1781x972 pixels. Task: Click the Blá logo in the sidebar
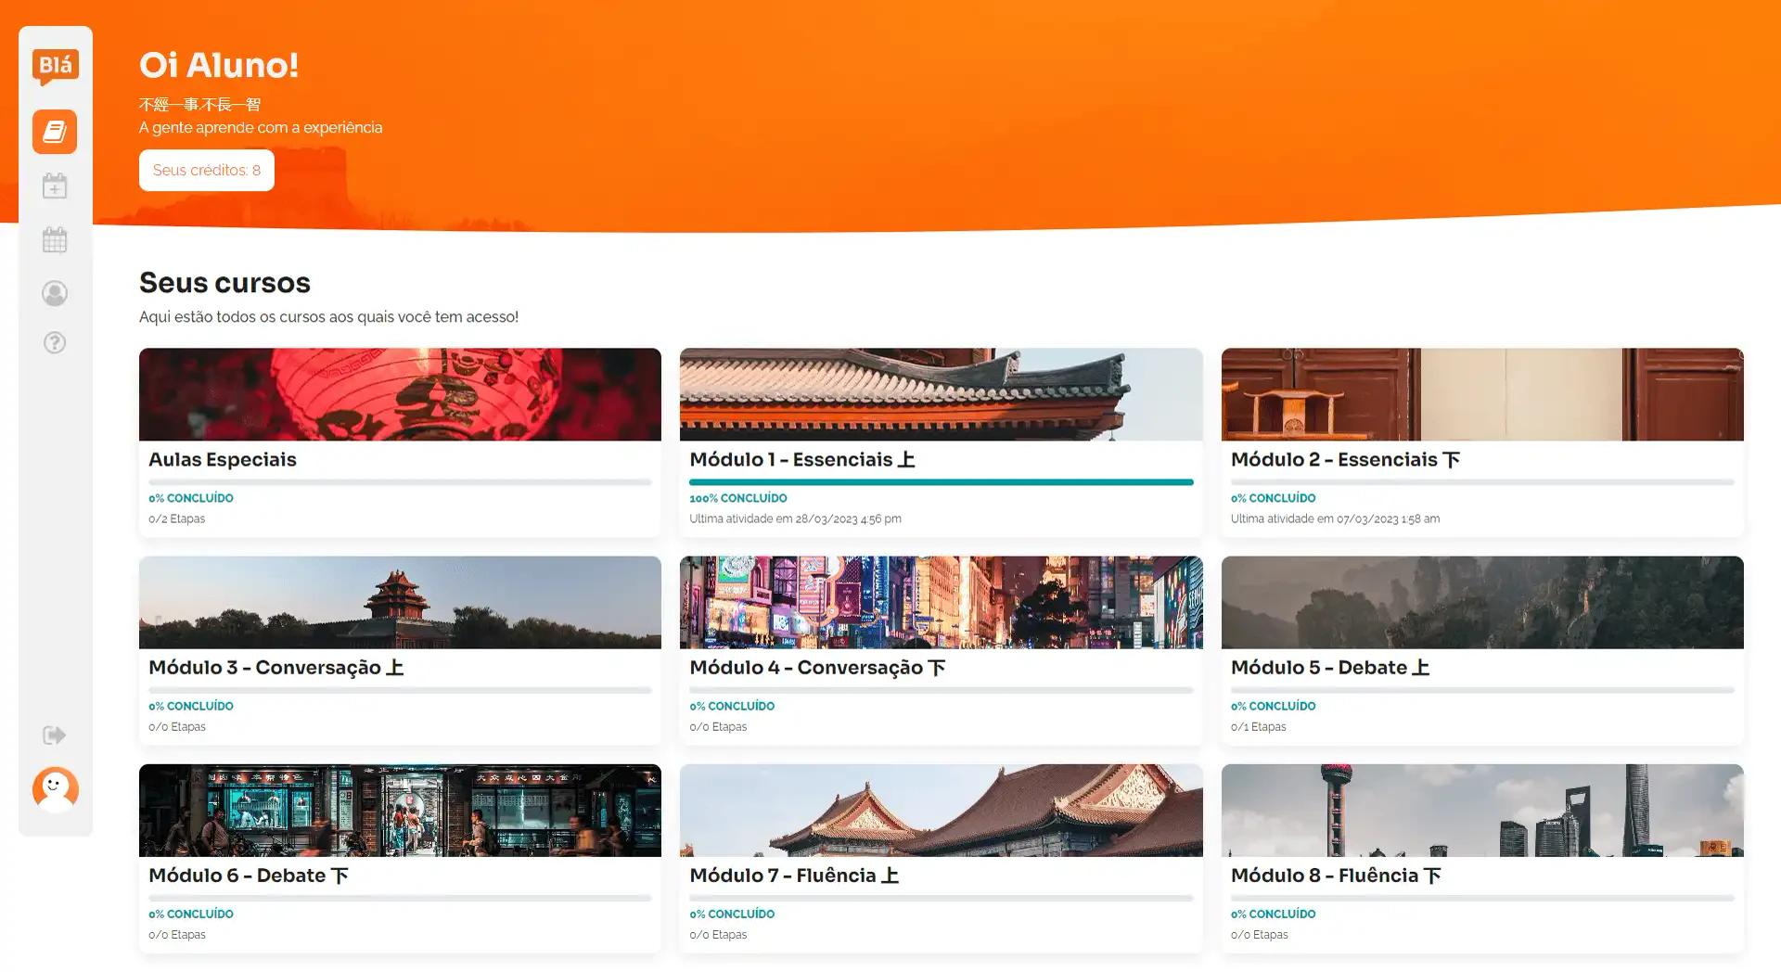click(x=56, y=66)
